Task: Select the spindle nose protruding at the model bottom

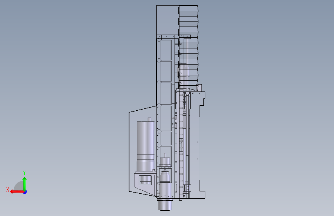Action: (x=164, y=205)
